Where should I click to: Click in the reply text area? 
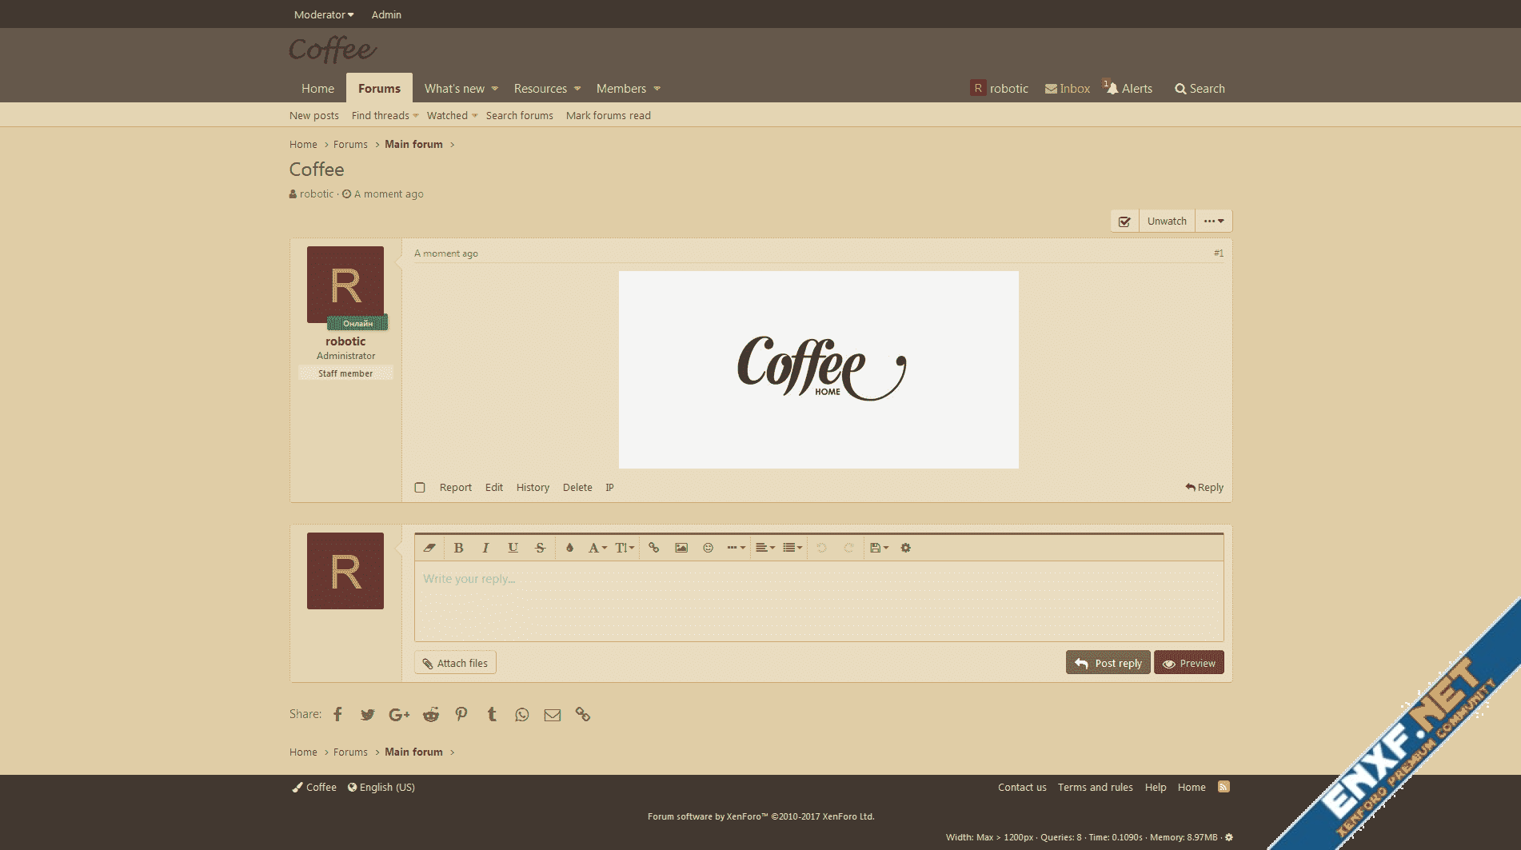click(x=818, y=600)
